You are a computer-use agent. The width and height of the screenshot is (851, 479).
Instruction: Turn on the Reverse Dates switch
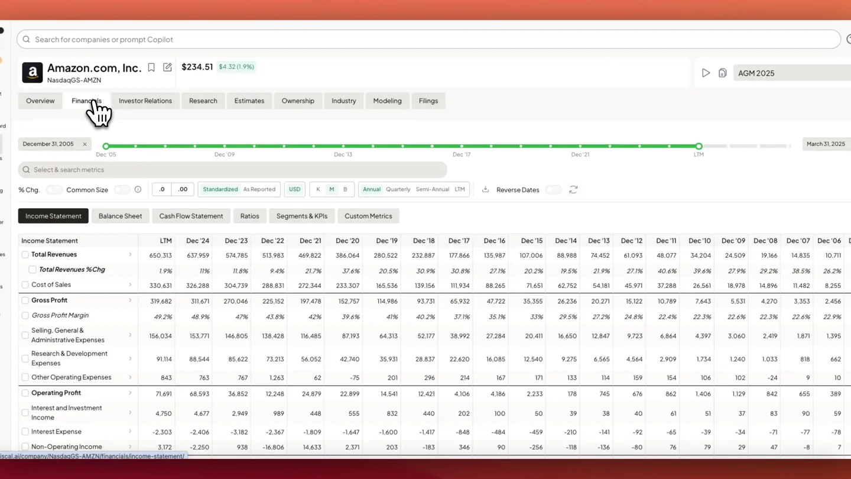pyautogui.click(x=553, y=190)
